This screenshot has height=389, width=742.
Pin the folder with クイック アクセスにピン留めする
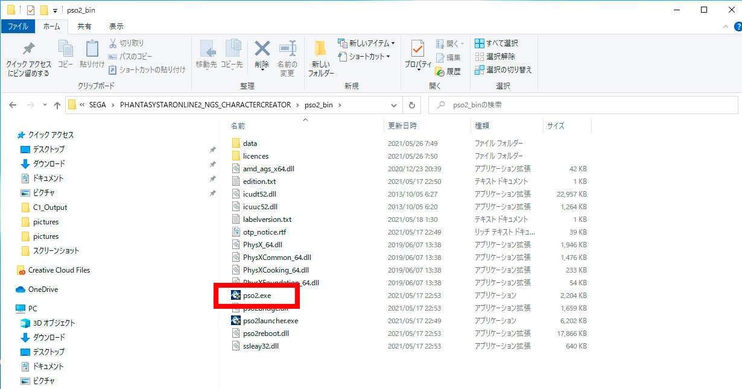[x=28, y=59]
